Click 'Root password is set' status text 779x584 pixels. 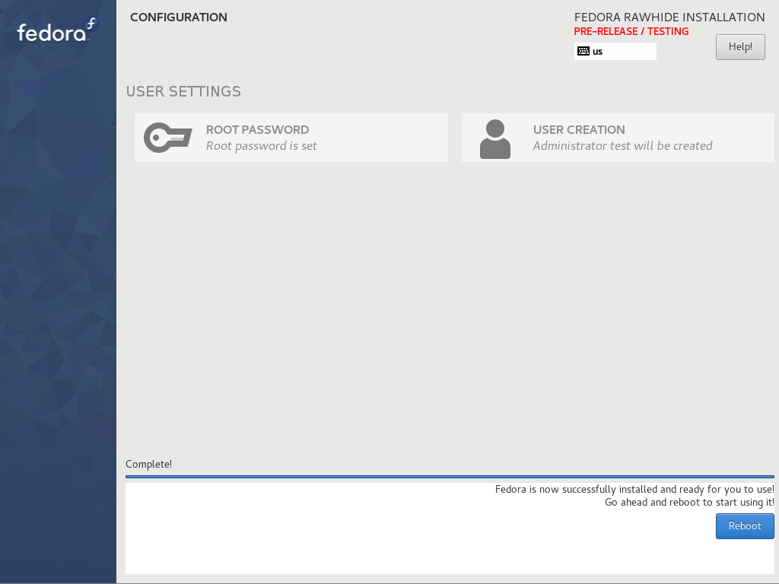coord(262,145)
